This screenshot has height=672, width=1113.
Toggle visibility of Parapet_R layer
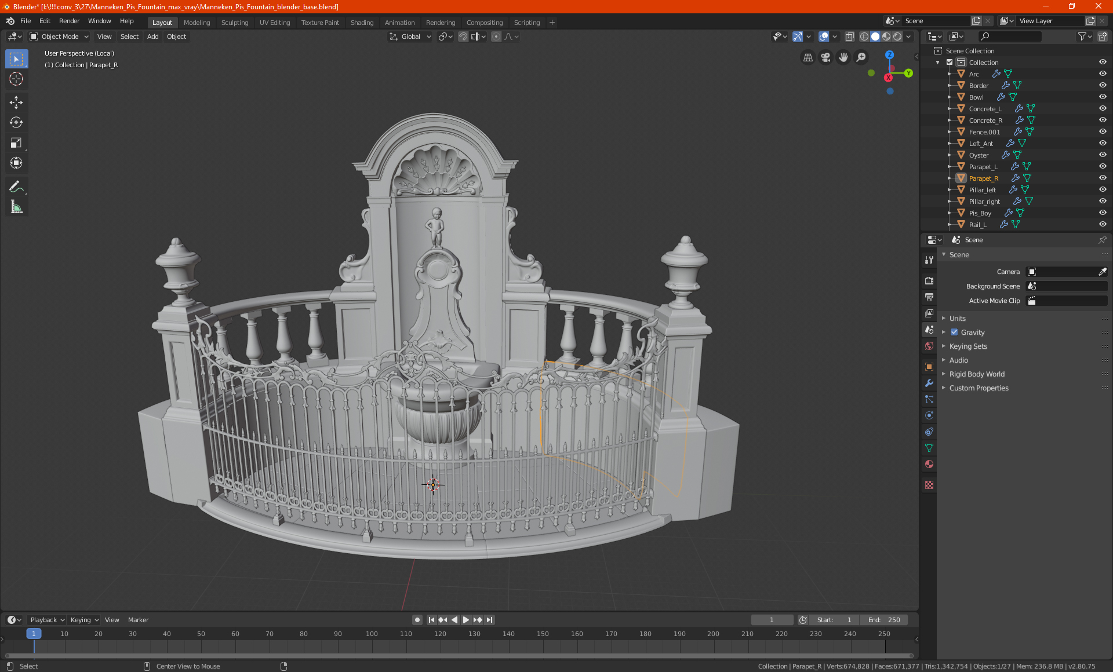coord(1104,178)
